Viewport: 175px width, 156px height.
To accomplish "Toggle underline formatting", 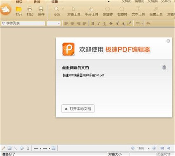I will point(105,23).
